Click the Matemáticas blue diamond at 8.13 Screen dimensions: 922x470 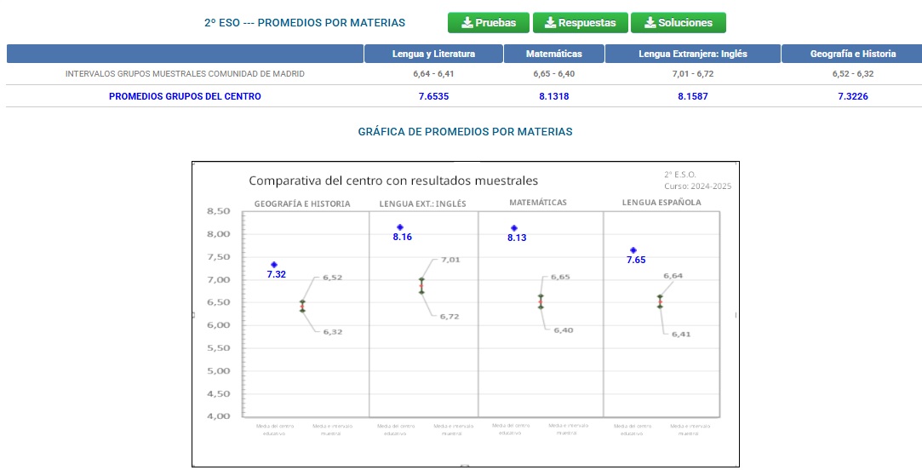tap(514, 228)
